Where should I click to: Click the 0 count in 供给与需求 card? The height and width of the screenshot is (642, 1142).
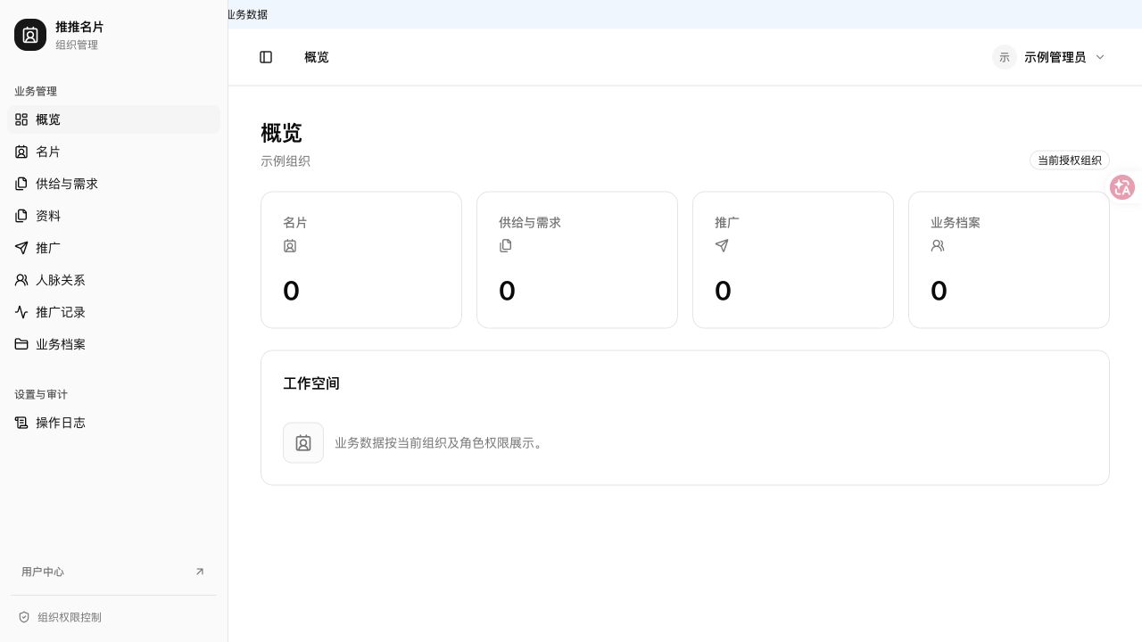(507, 291)
